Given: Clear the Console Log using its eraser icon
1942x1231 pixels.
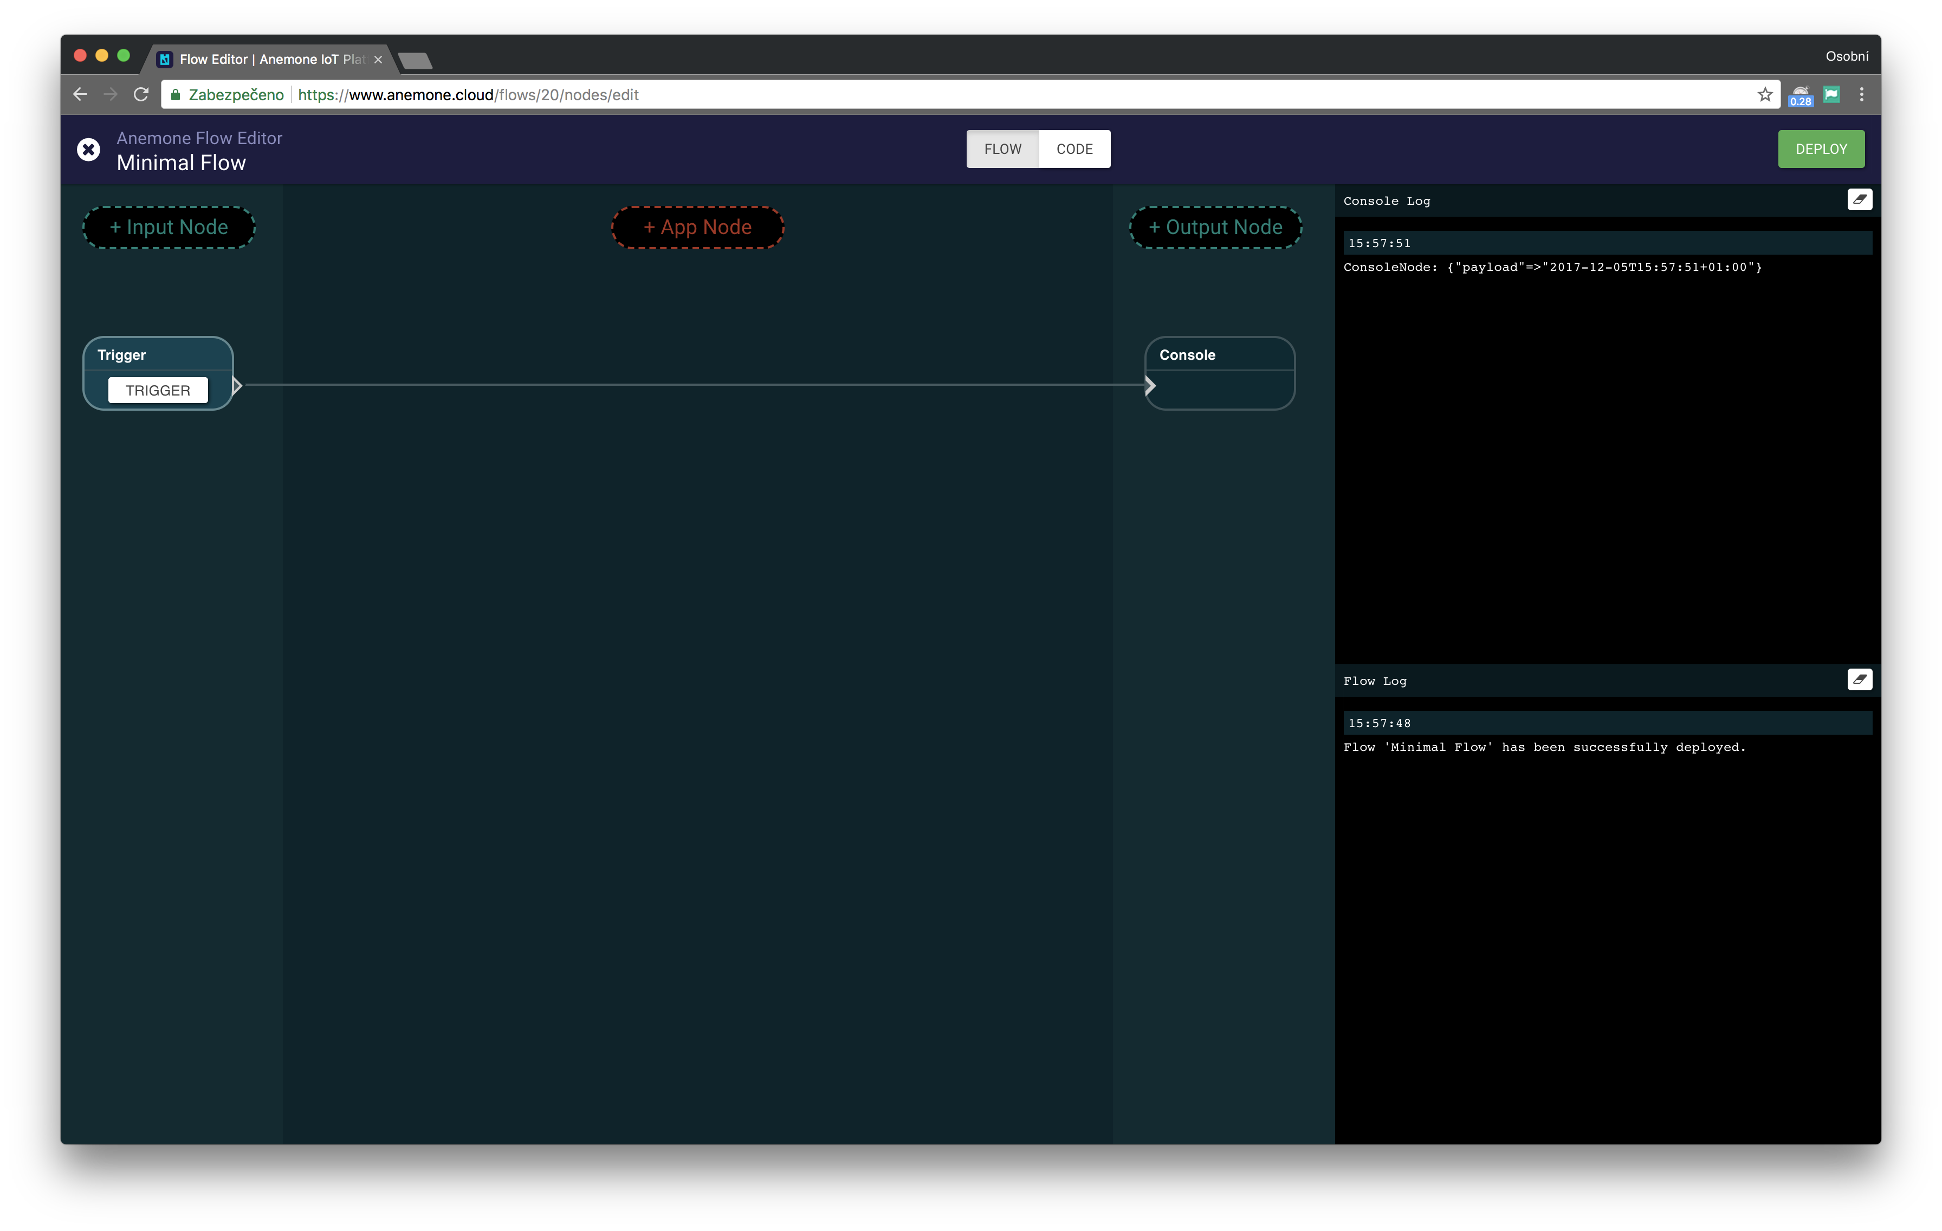Looking at the screenshot, I should coord(1860,199).
